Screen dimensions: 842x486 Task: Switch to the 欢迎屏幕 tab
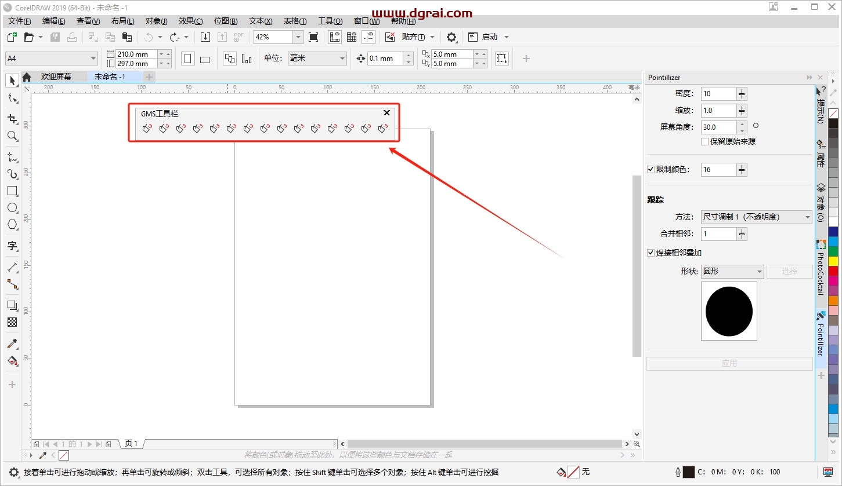[56, 76]
